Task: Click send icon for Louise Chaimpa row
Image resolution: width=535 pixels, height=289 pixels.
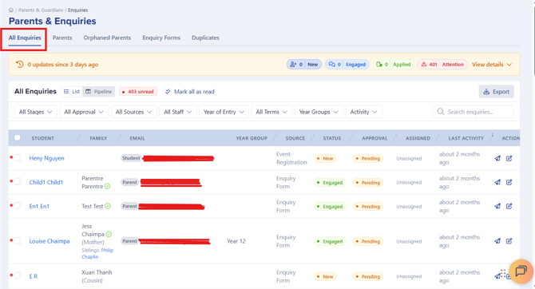Action: click(x=497, y=241)
